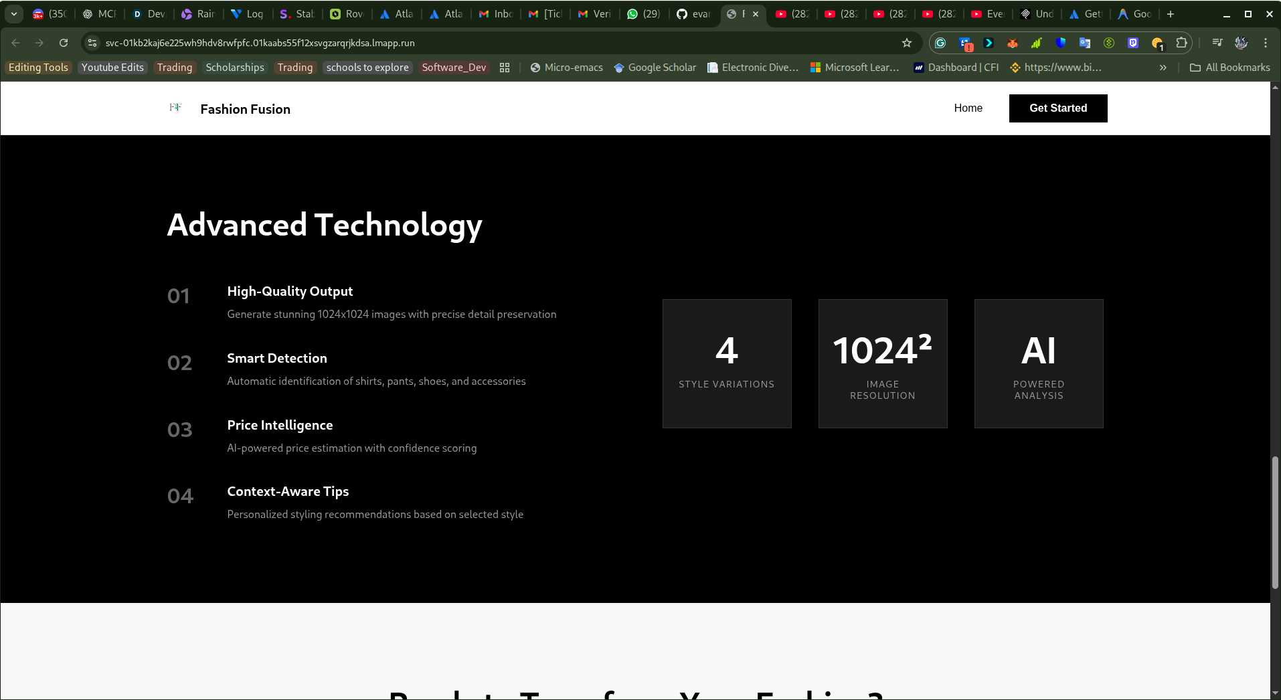Open the Google Scholar bookmark
This screenshot has width=1281, height=700.
tap(655, 68)
